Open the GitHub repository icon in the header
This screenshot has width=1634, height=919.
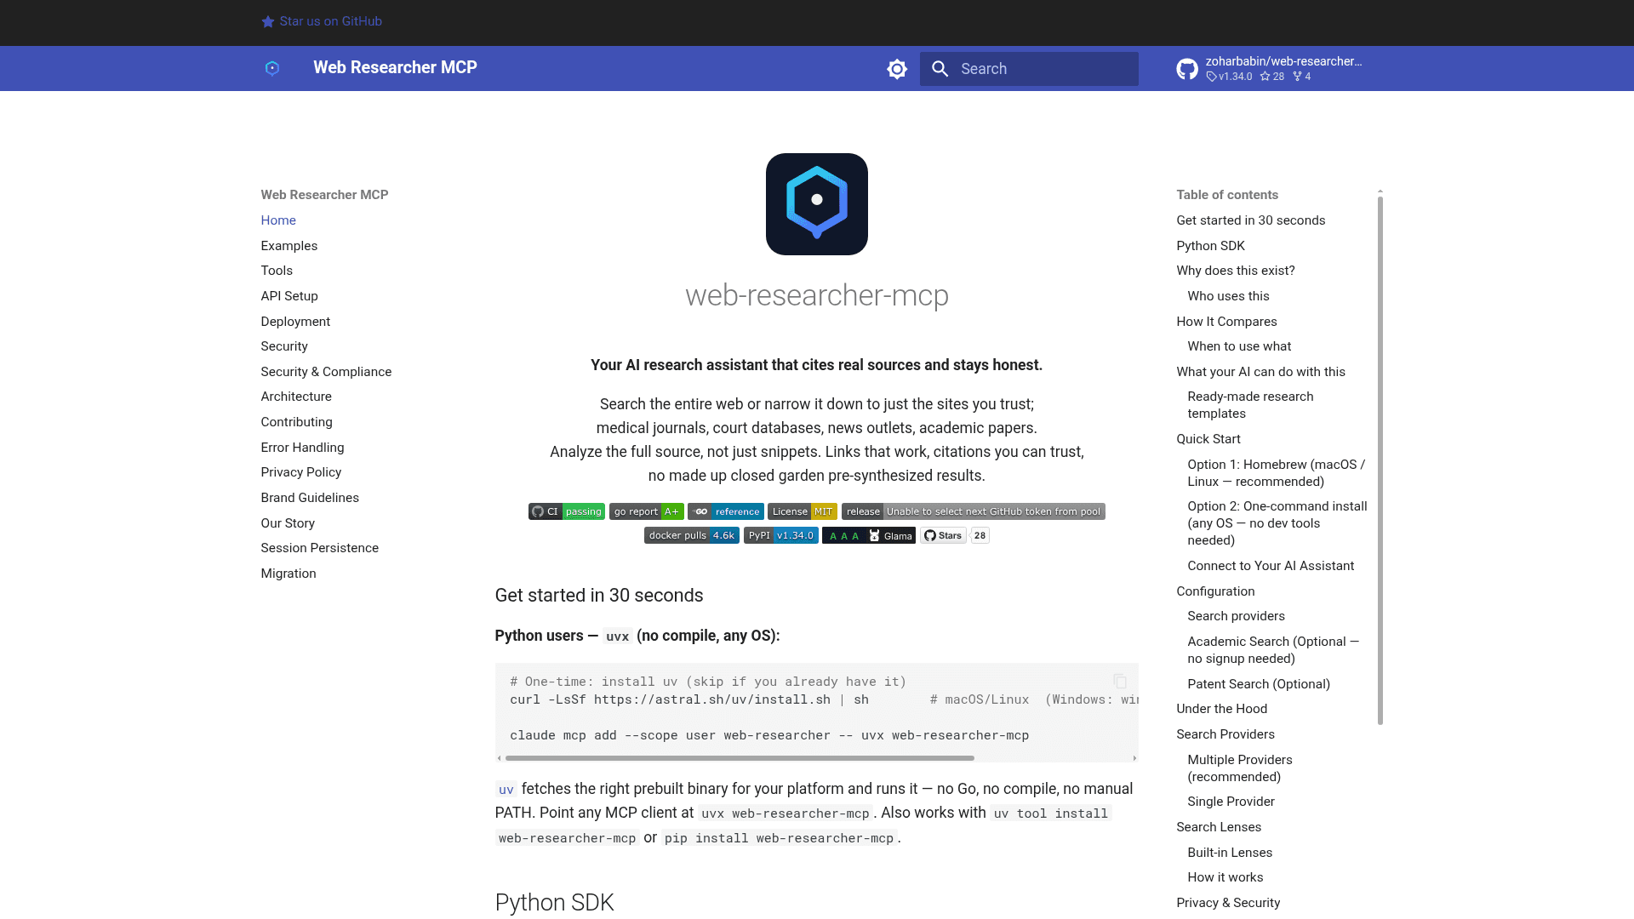[x=1187, y=69]
